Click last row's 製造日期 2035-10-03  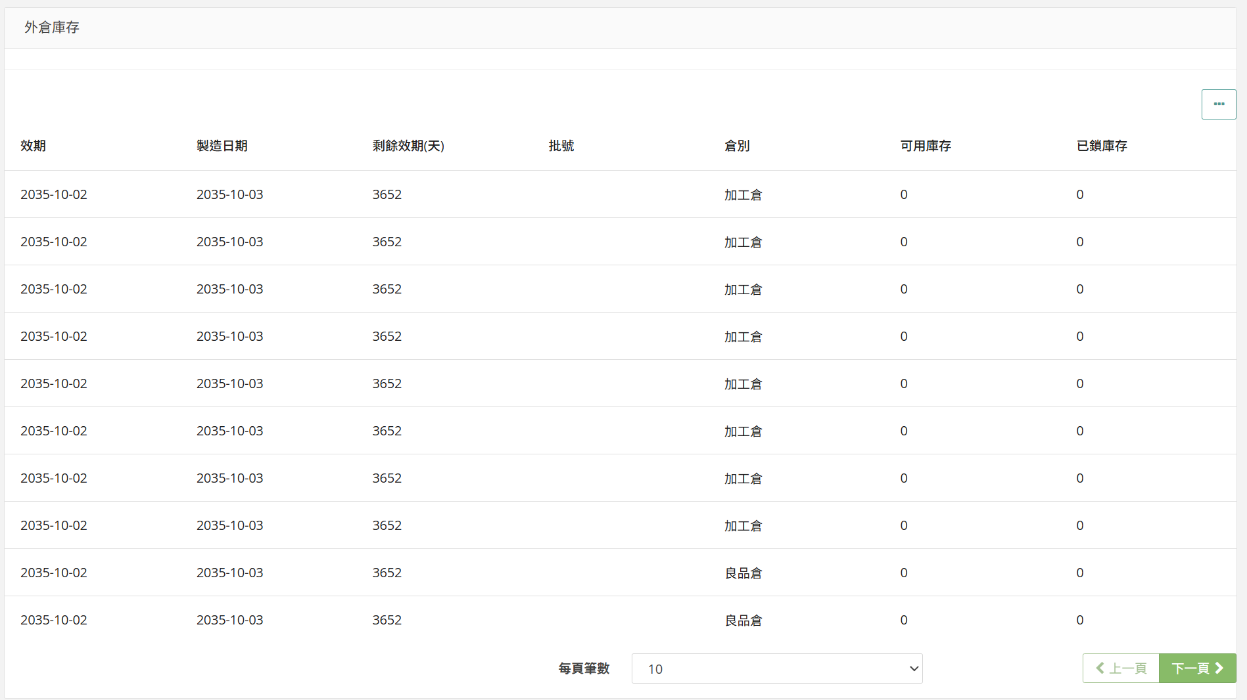(x=229, y=621)
